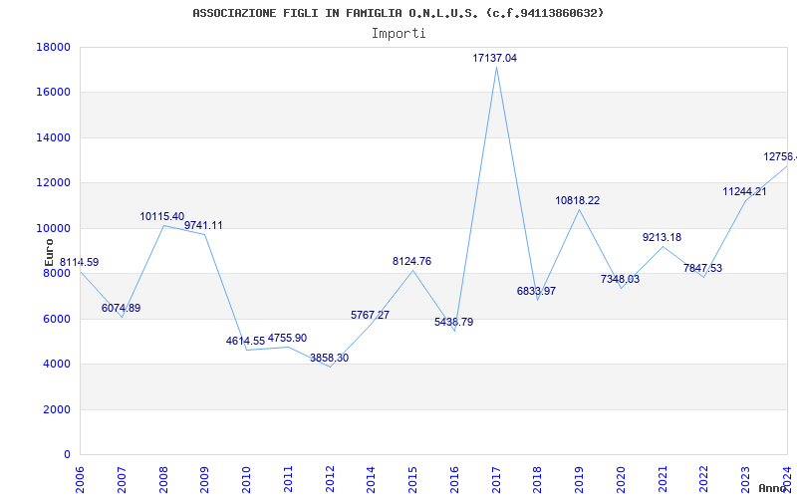Click the Euro axis title
The width and height of the screenshot is (797, 498).
[x=49, y=253]
